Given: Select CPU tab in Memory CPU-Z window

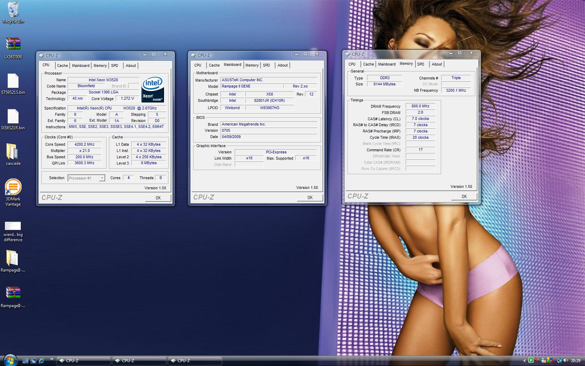Looking at the screenshot, I should [x=352, y=64].
